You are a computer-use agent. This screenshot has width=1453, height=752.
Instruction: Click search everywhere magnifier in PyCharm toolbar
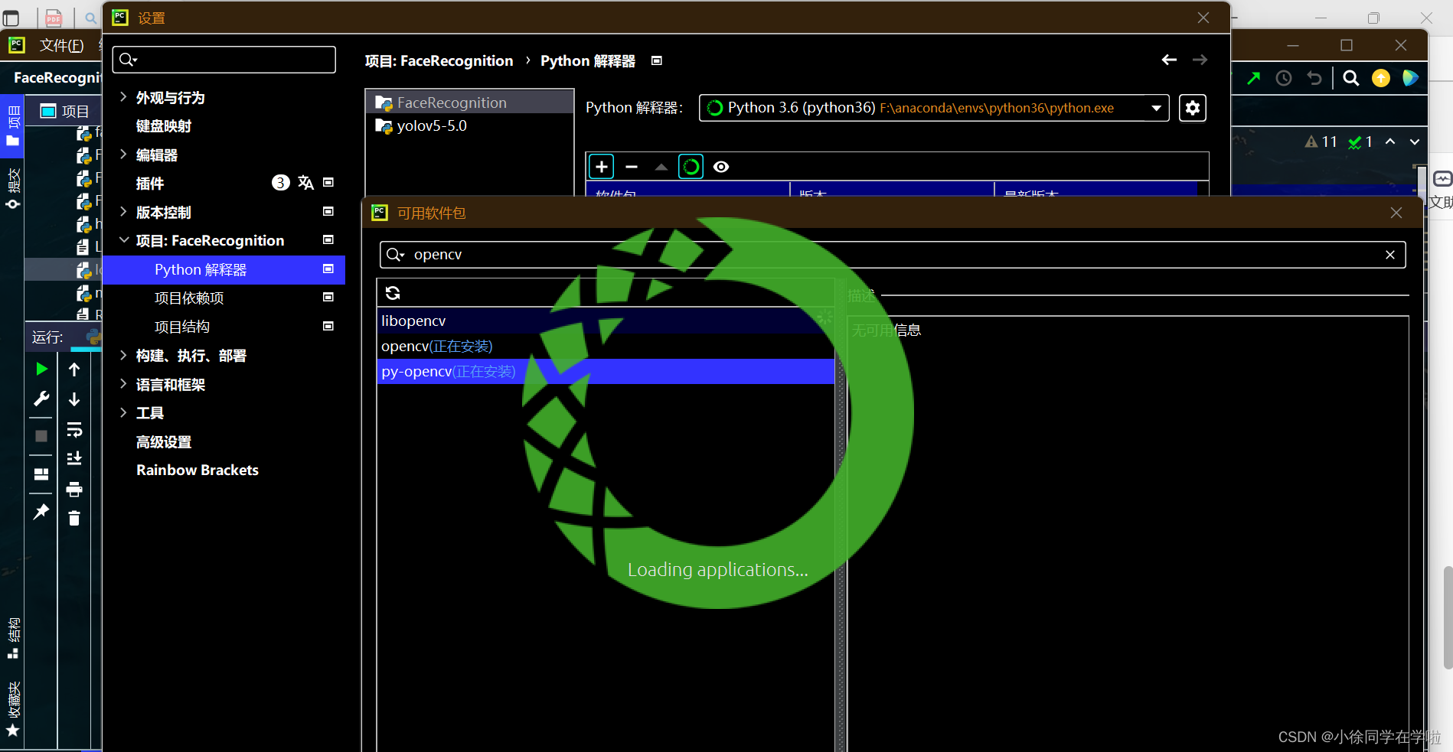point(1351,78)
